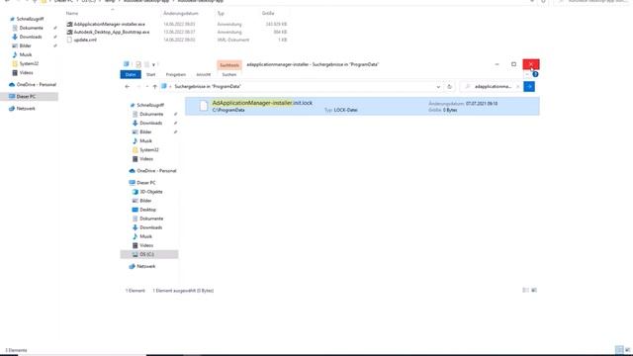Sort by Typ column in background window
The image size is (633, 356).
tap(221, 13)
